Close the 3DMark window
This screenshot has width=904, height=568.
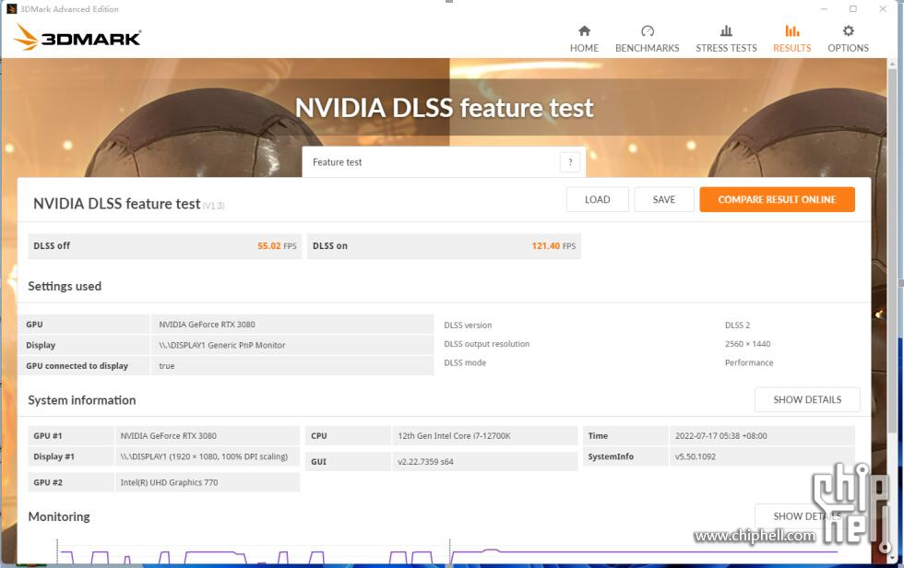click(x=883, y=8)
